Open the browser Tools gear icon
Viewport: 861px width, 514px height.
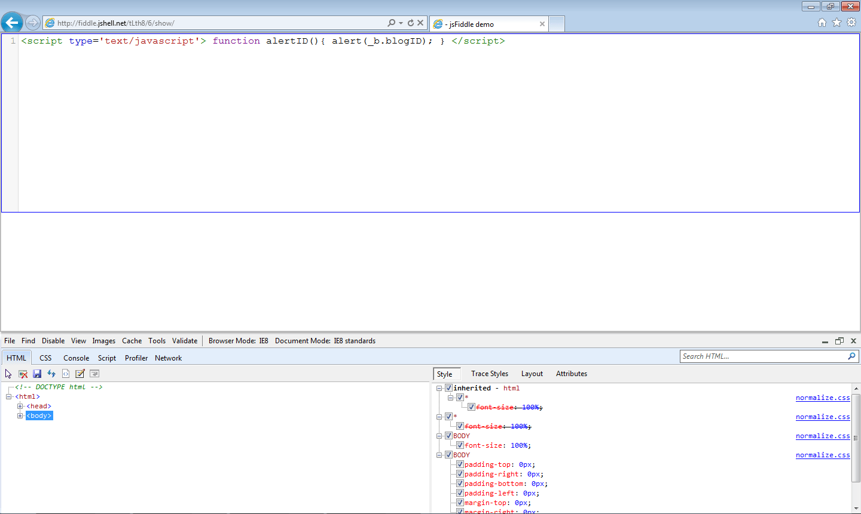tap(851, 23)
